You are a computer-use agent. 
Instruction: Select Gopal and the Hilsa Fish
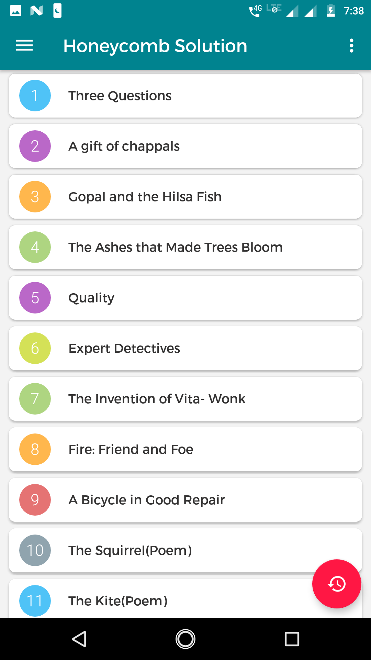coord(185,197)
